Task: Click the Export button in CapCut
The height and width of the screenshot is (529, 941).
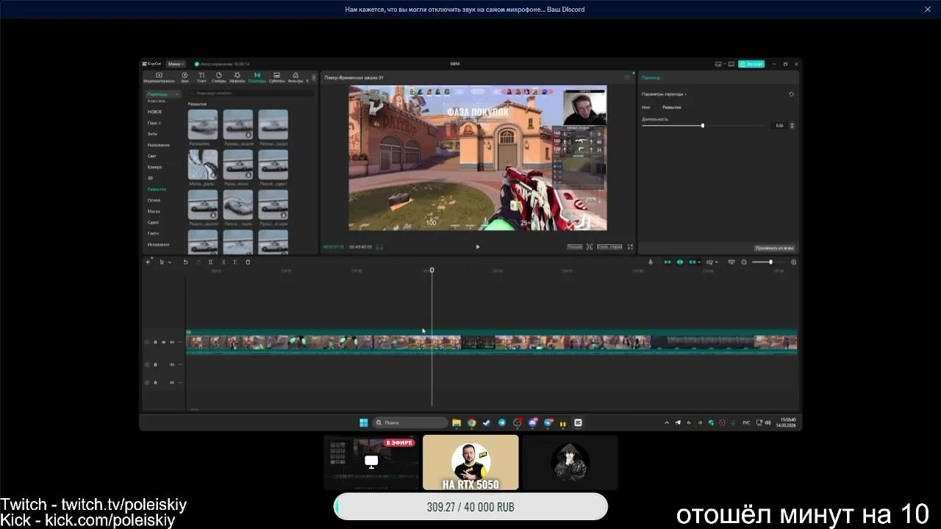Action: pos(751,64)
